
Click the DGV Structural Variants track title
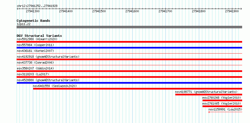39,36
